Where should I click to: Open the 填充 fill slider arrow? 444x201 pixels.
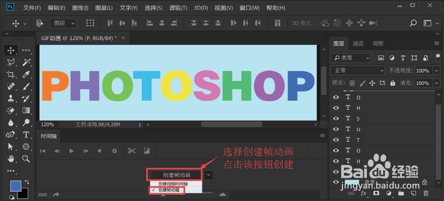pos(436,83)
